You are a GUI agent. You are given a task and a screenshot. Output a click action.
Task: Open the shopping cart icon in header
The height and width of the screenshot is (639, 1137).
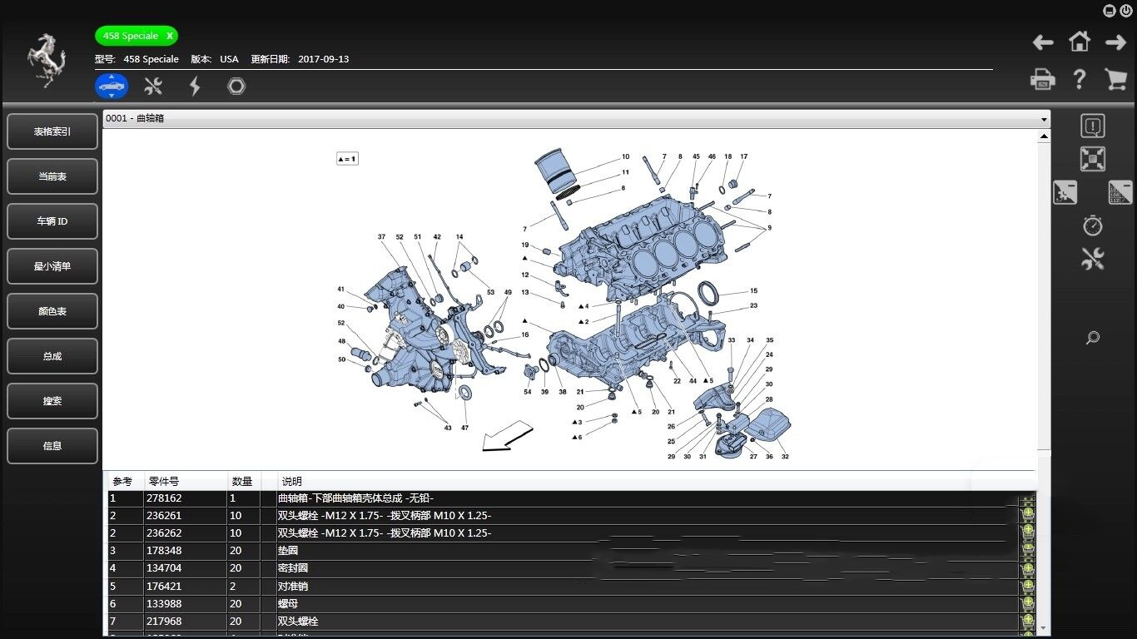click(x=1115, y=79)
